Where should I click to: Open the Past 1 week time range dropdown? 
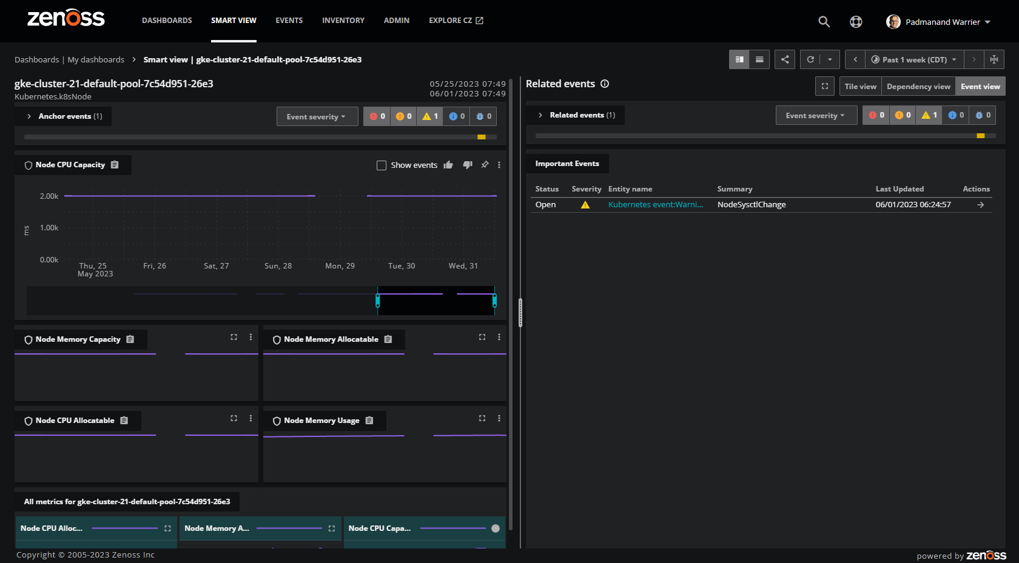pyautogui.click(x=914, y=59)
